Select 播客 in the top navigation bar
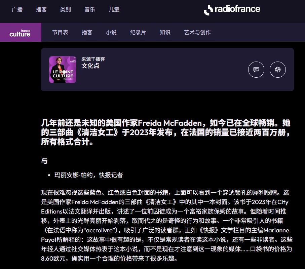This screenshot has height=269, width=305. point(41,9)
